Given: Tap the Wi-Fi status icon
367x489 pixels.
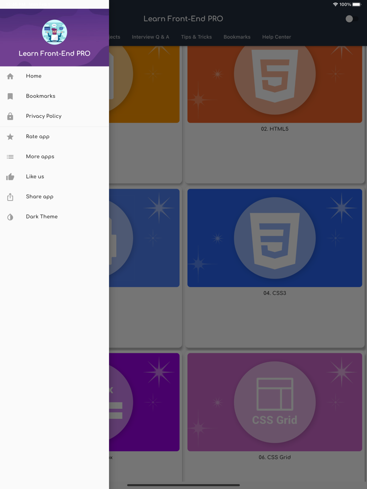Looking at the screenshot, I should pyautogui.click(x=335, y=4).
